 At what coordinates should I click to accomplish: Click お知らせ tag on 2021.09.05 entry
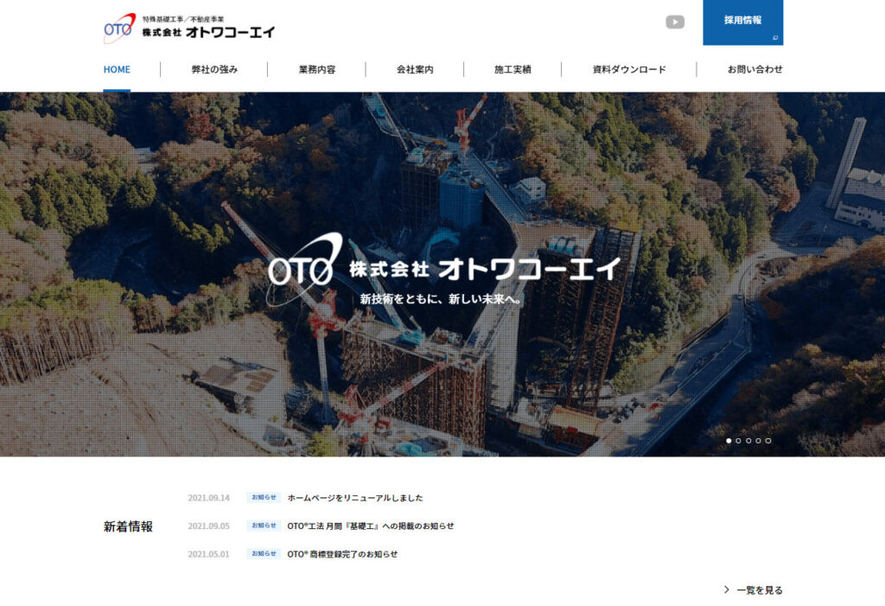(264, 526)
